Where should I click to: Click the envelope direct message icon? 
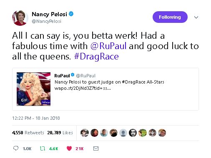coord(96,148)
